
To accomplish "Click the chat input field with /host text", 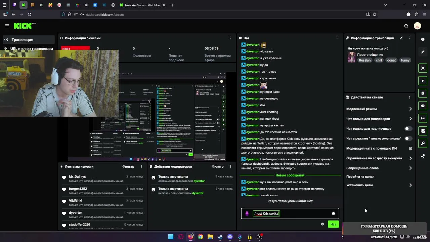I will click(290, 214).
